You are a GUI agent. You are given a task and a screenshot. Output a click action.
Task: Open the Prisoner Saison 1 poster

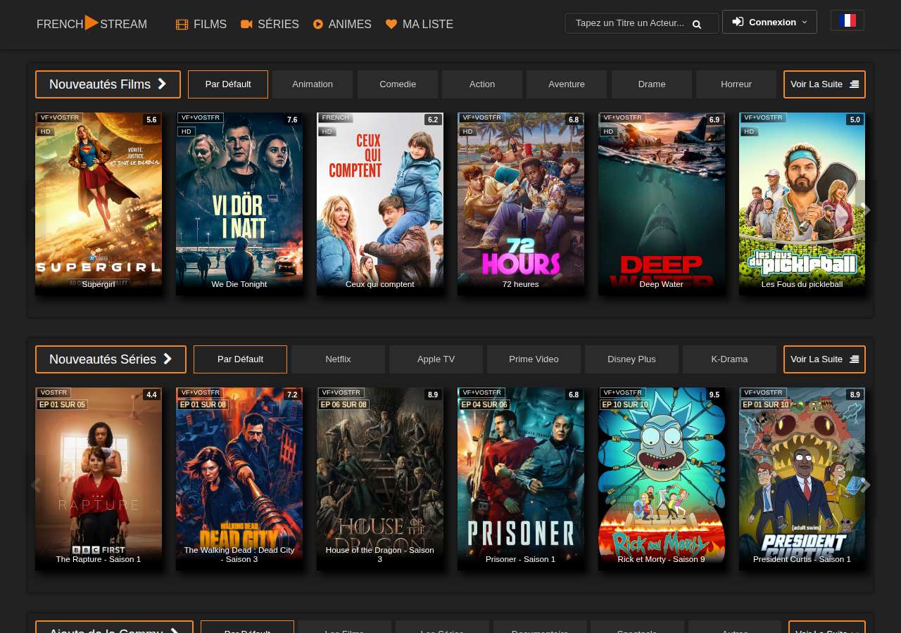521,478
